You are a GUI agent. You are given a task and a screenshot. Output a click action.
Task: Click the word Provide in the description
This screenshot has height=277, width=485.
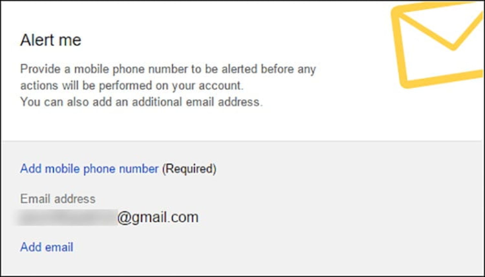click(x=40, y=69)
